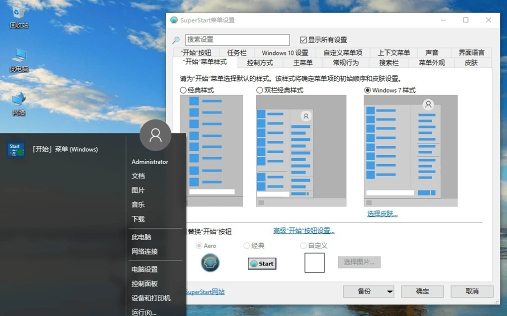Select the Start Menu Style (“开始”菜单样式) tab
Image resolution: width=507 pixels, height=316 pixels.
point(205,62)
